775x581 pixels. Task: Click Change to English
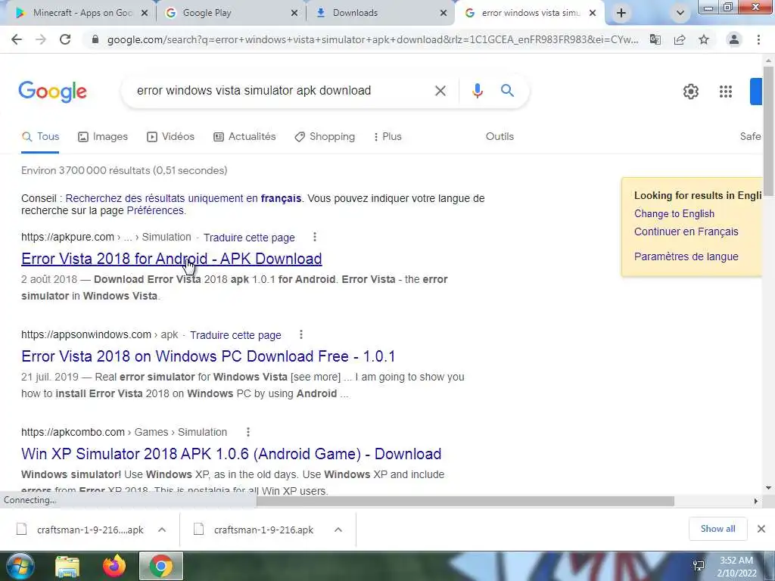click(674, 213)
